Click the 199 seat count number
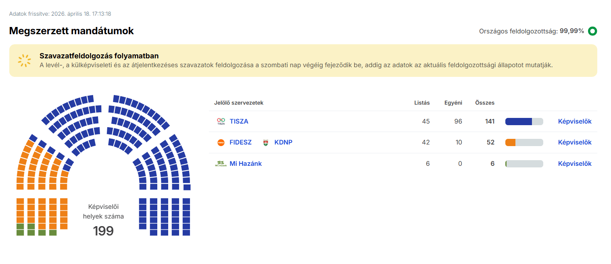The width and height of the screenshot is (611, 264). click(x=103, y=231)
